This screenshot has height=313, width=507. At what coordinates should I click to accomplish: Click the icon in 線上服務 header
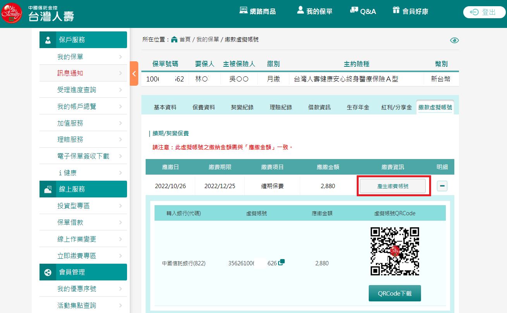click(48, 189)
